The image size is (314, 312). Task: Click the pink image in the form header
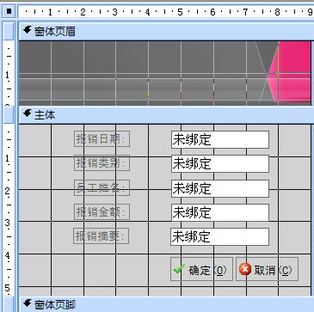tap(290, 72)
